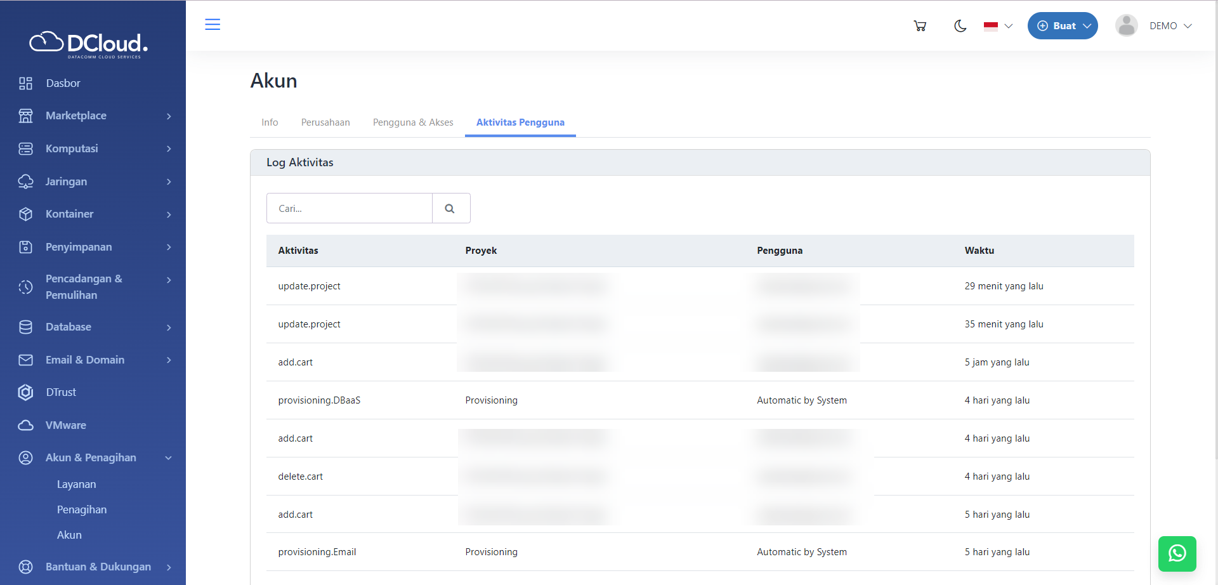1218x585 pixels.
Task: Open Layanan submenu link
Action: [77, 484]
